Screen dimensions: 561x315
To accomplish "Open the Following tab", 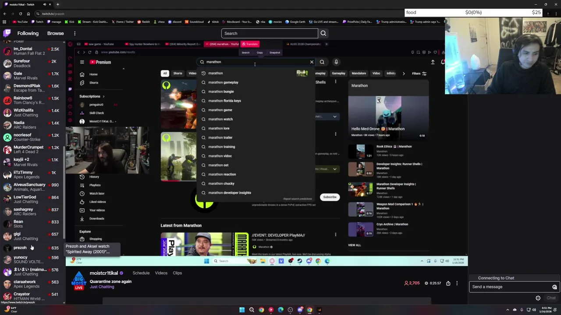I will (x=28, y=33).
